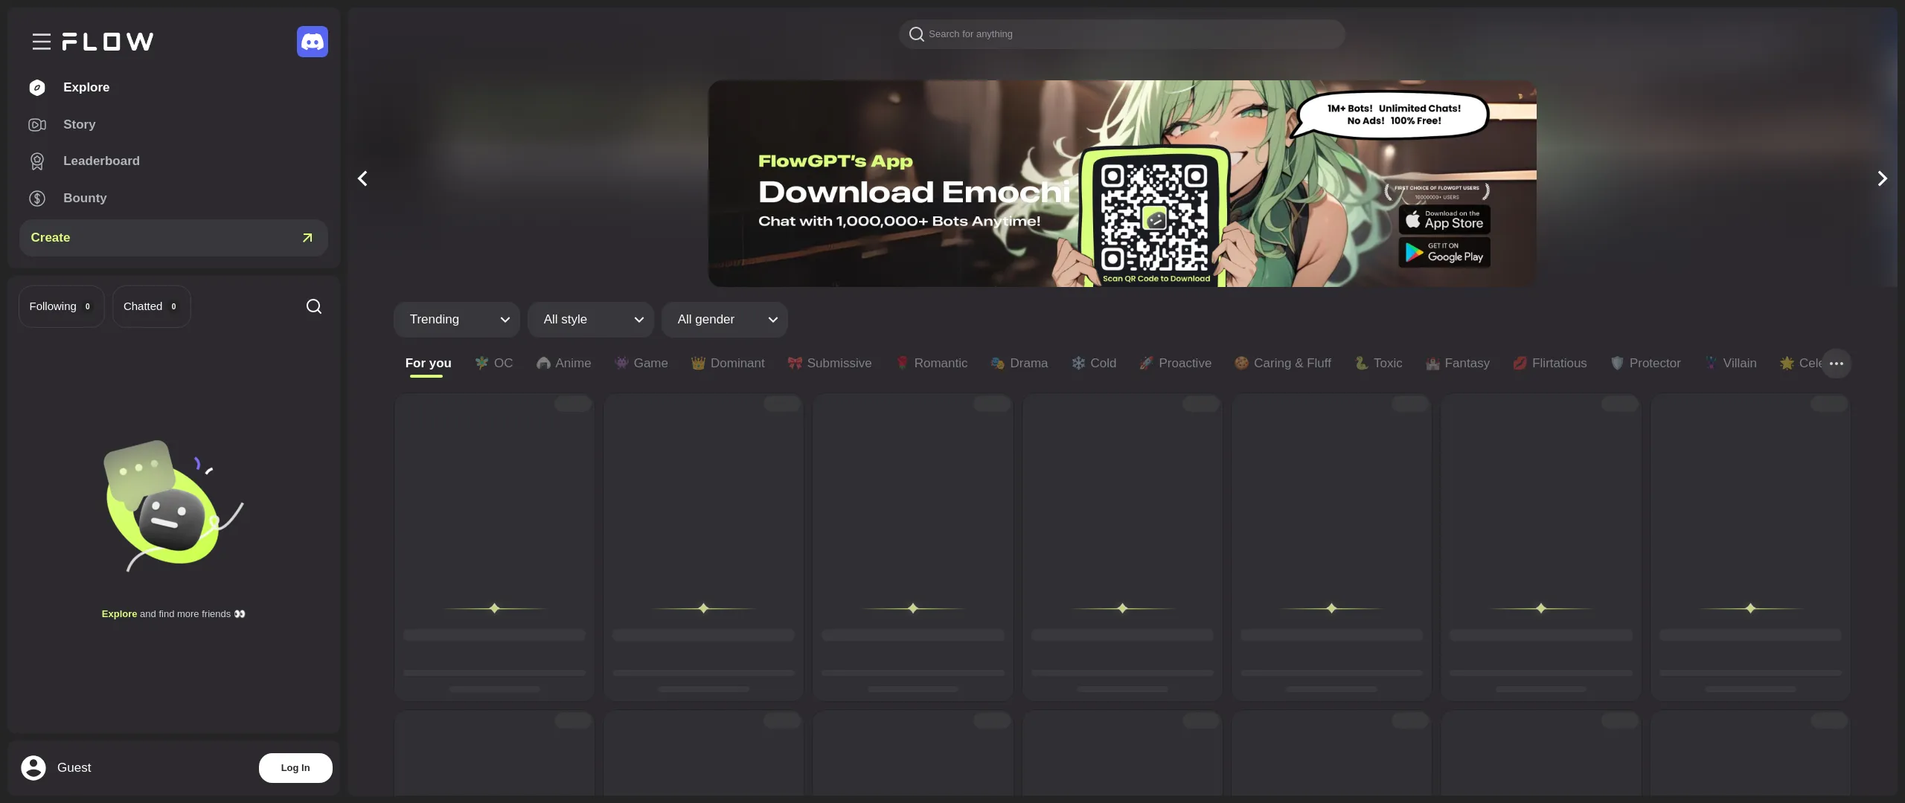Select the Toxic category tab
The image size is (1905, 803).
(1379, 364)
